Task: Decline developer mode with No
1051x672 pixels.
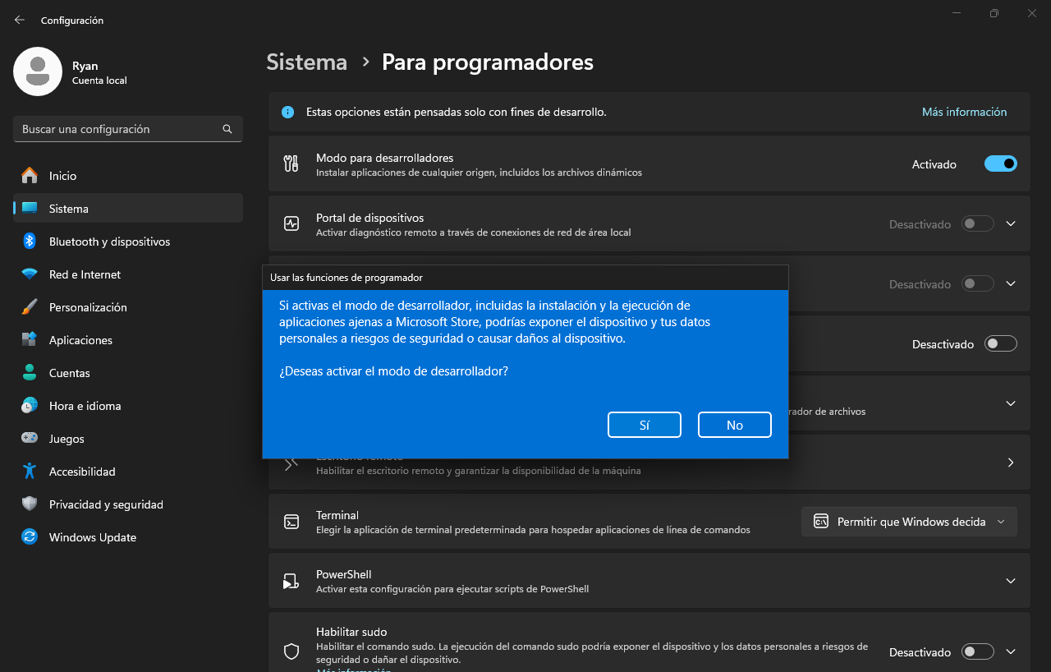Action: click(735, 425)
